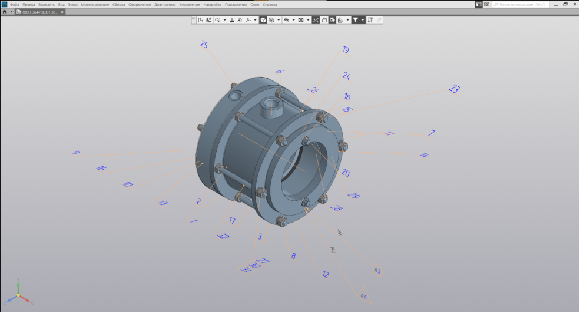Screen dimensions: 580x313
Task: Click the coordinate system L-shaped icon
Action: (201, 20)
